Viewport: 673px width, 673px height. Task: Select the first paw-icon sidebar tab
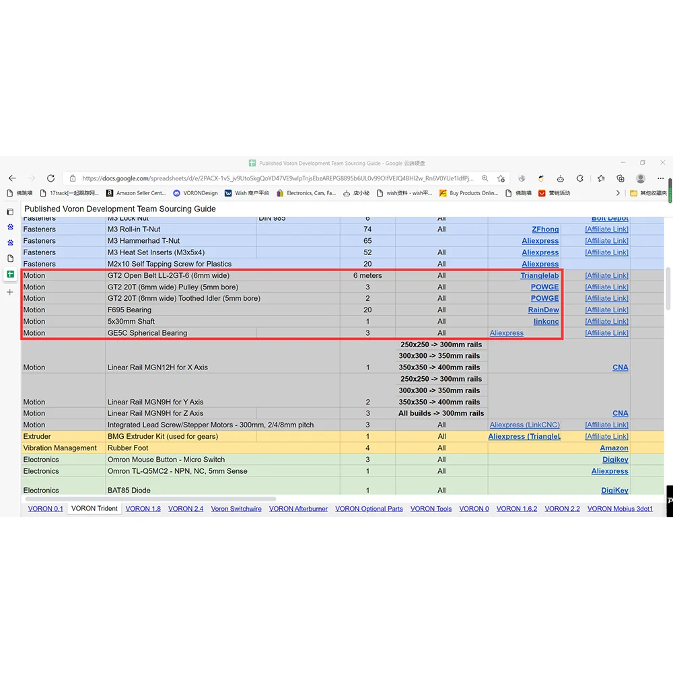pyautogui.click(x=10, y=227)
